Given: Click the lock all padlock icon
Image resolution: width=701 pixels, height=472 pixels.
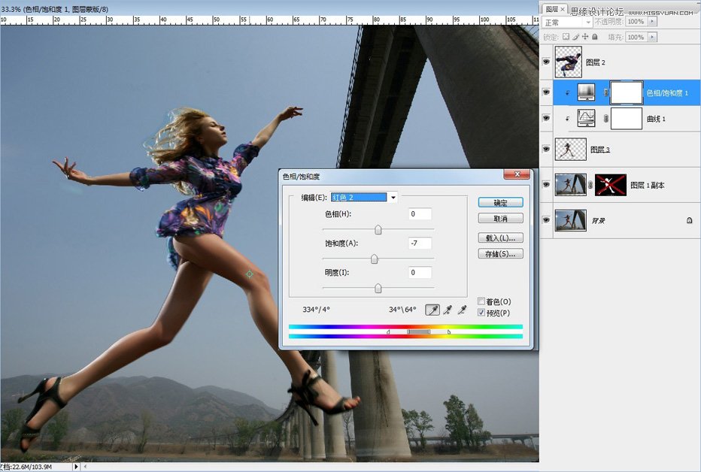Looking at the screenshot, I should coord(595,37).
